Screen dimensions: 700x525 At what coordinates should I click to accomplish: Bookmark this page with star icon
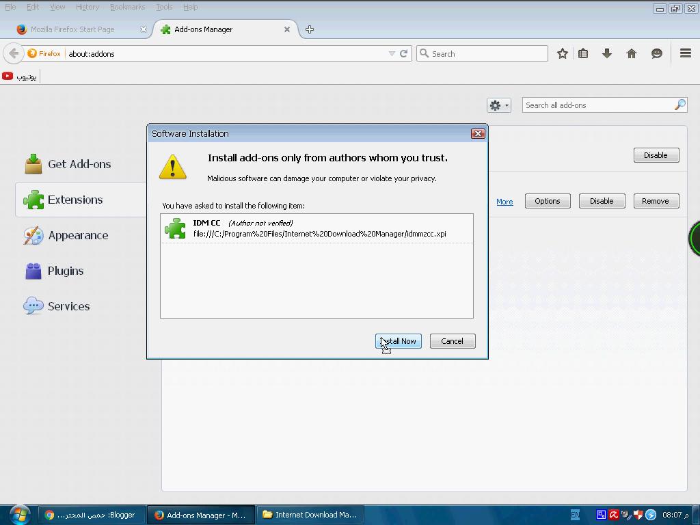pos(563,53)
